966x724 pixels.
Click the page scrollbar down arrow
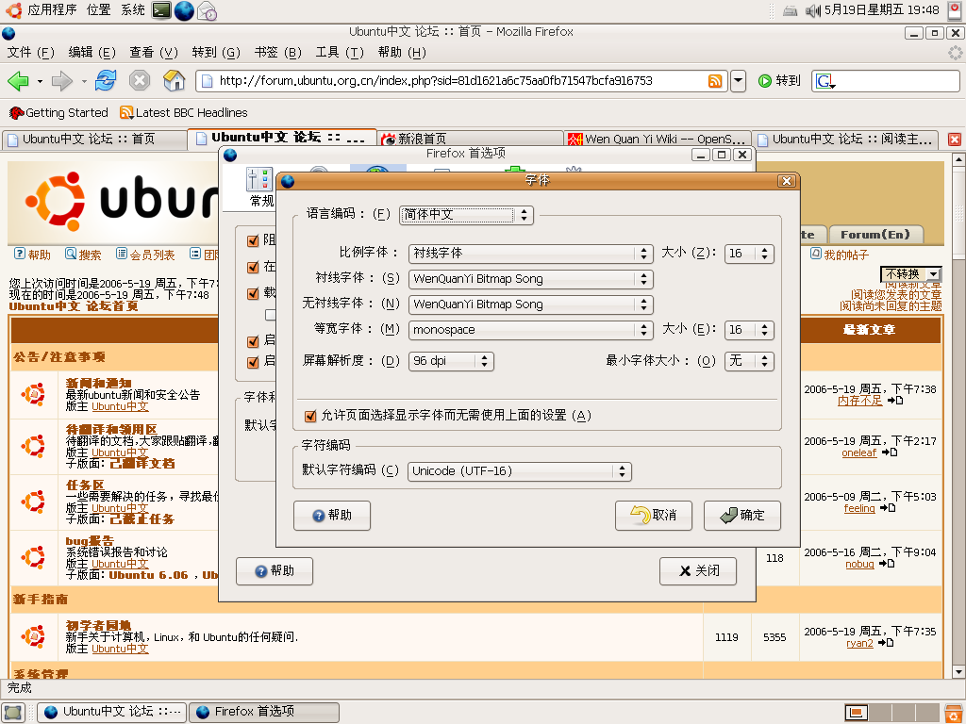pyautogui.click(x=958, y=671)
